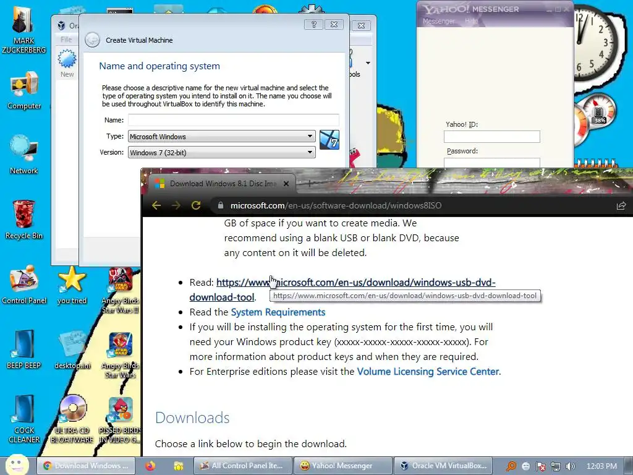The width and height of the screenshot is (633, 475).
Task: Select the desktop.ini file icon
Action: pyautogui.click(x=72, y=350)
